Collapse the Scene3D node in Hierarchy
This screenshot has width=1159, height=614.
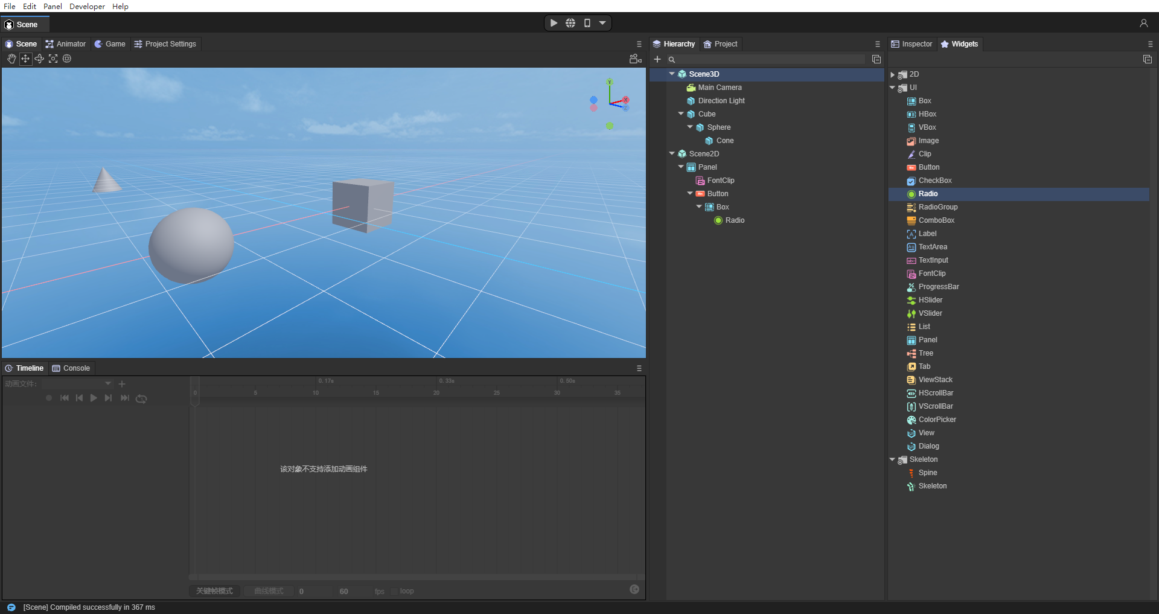672,74
